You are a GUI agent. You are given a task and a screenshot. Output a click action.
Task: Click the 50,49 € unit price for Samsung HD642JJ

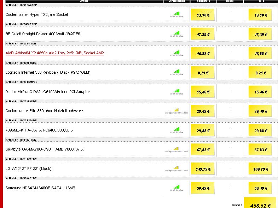[x=203, y=188]
